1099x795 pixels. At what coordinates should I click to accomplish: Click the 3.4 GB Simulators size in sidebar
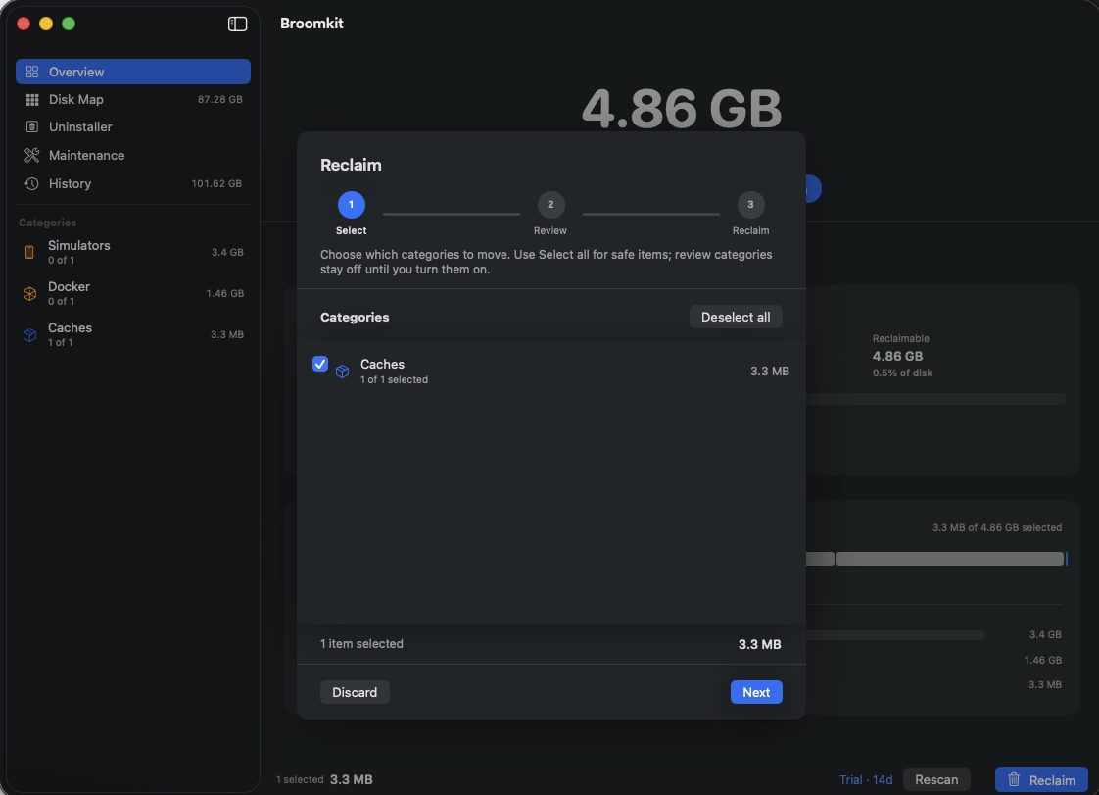[x=228, y=252]
